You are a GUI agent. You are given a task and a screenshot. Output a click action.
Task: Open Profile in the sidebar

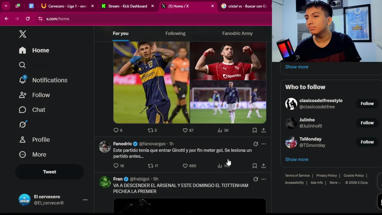34,140
